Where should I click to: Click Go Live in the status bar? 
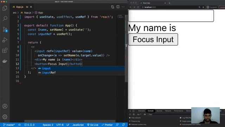pos(93,125)
